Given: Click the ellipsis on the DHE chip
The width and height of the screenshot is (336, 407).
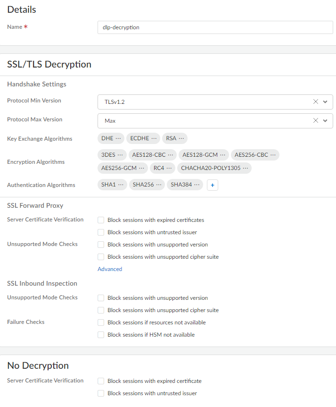Looking at the screenshot, I should tap(118, 138).
